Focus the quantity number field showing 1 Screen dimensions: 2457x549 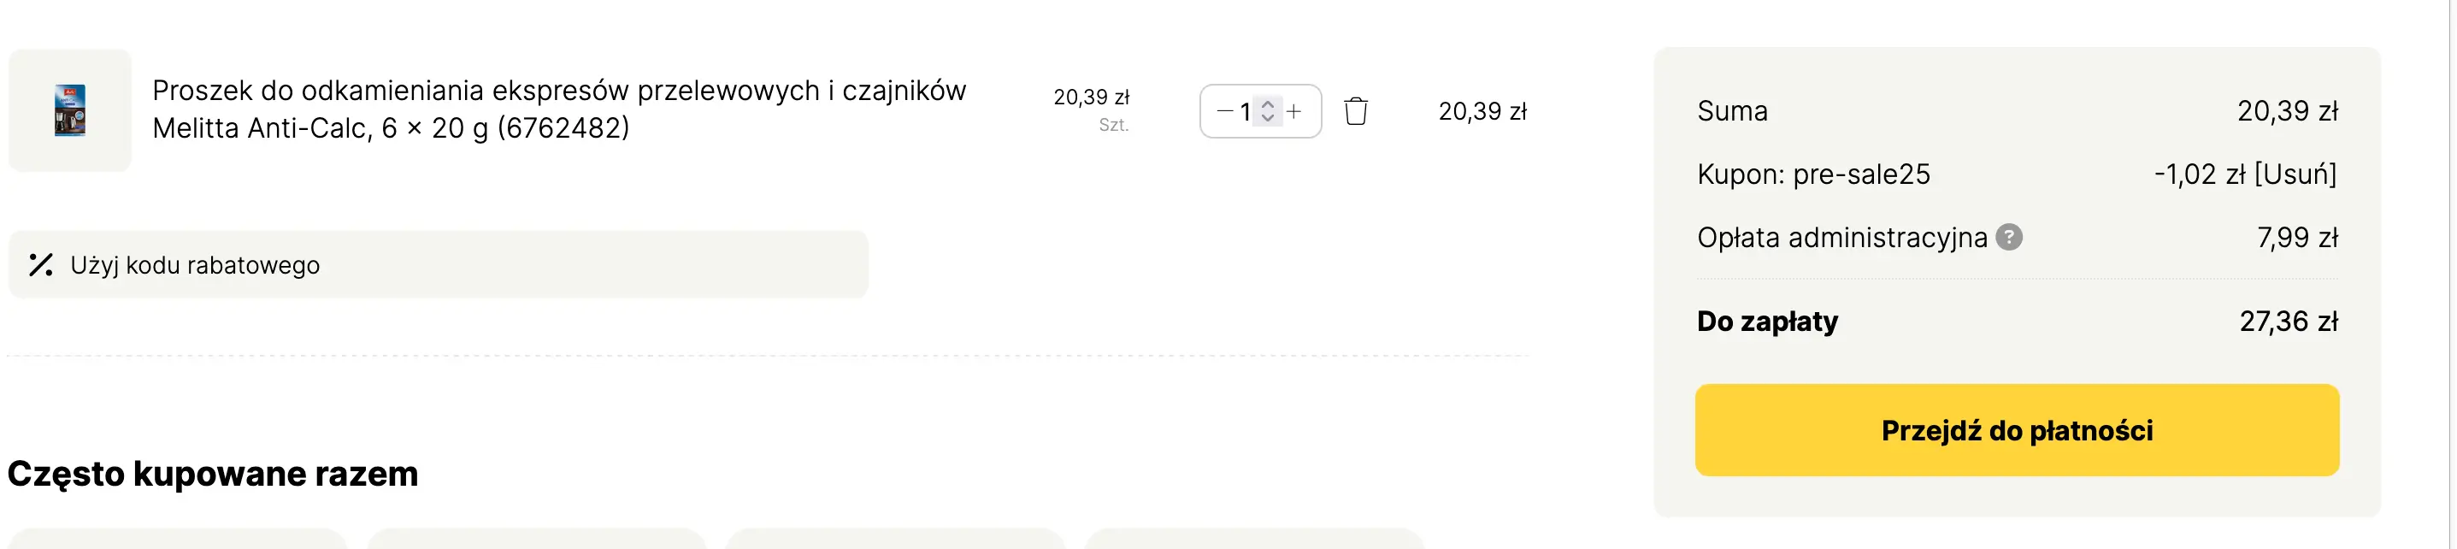[x=1246, y=112]
